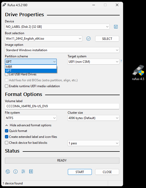Screen dimensions: 146x188
Task: Close the Rufus window with X
Action: 117,5
